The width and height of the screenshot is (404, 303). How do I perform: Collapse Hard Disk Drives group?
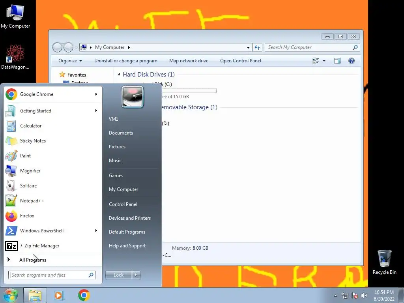click(119, 75)
